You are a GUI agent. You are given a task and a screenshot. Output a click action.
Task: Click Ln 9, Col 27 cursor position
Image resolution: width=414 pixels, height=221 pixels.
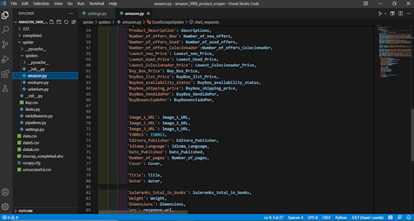point(273,217)
